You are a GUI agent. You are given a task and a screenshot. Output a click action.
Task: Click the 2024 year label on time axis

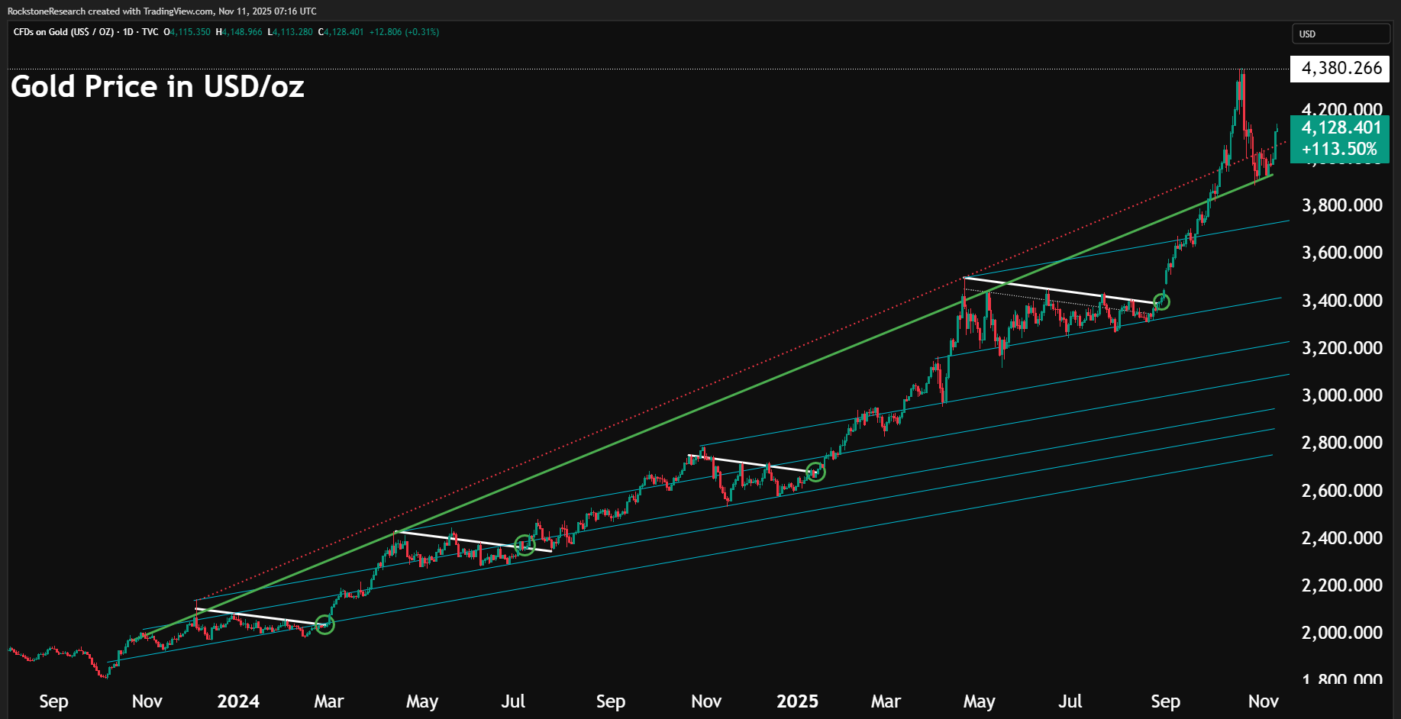238,701
